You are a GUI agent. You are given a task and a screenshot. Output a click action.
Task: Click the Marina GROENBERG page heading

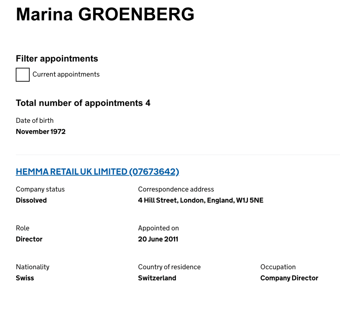pos(105,15)
